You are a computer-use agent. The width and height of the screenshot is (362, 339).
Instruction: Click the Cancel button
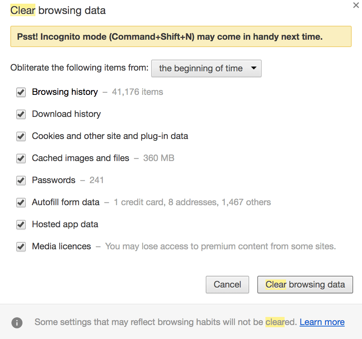click(227, 285)
